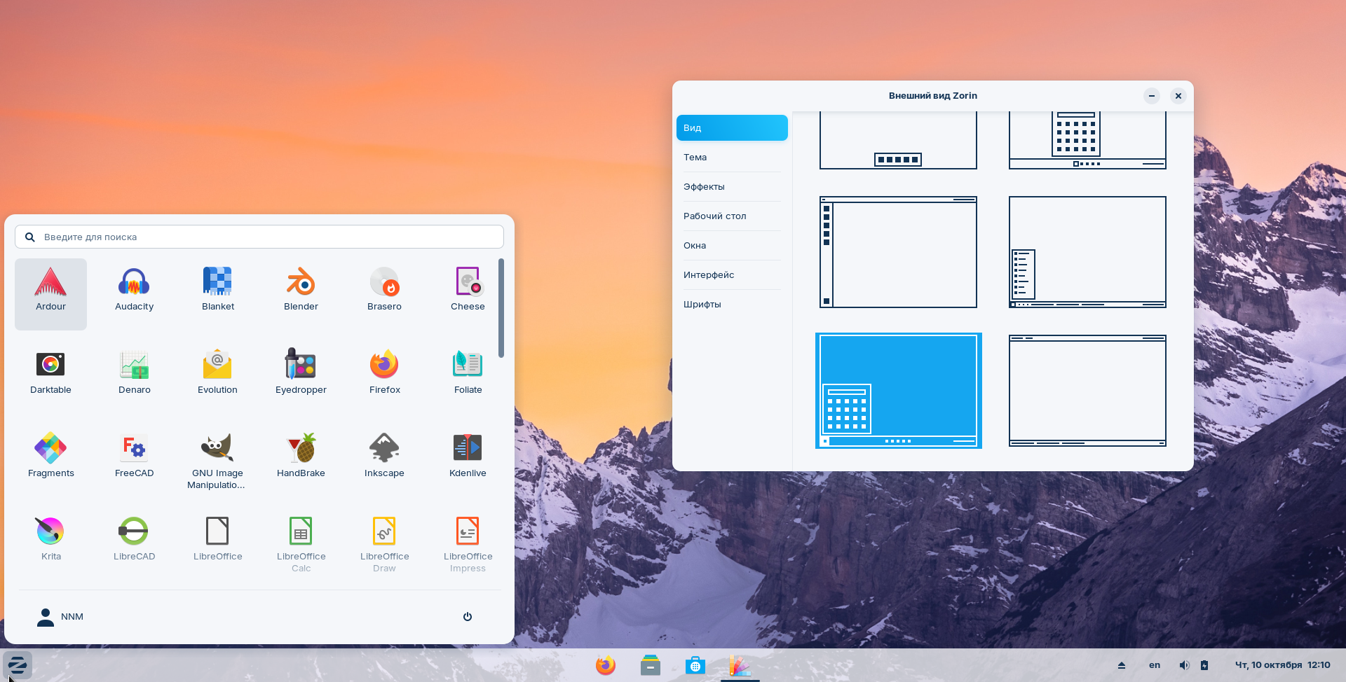Launch Foliate ebook reader
The image size is (1346, 682).
(468, 377)
